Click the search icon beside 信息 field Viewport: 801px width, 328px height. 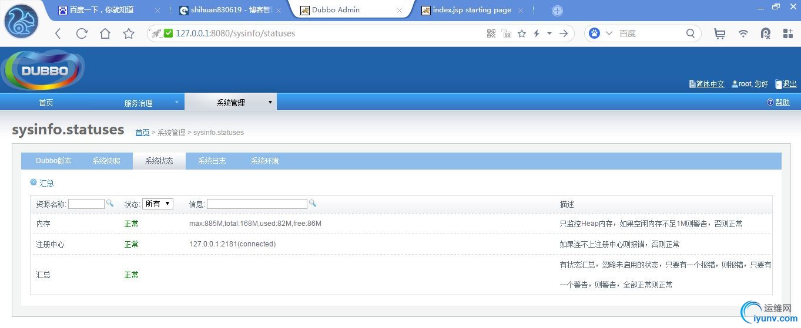tap(313, 203)
